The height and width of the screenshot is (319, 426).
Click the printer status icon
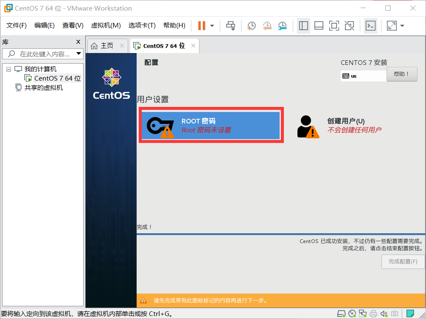pyautogui.click(x=373, y=314)
